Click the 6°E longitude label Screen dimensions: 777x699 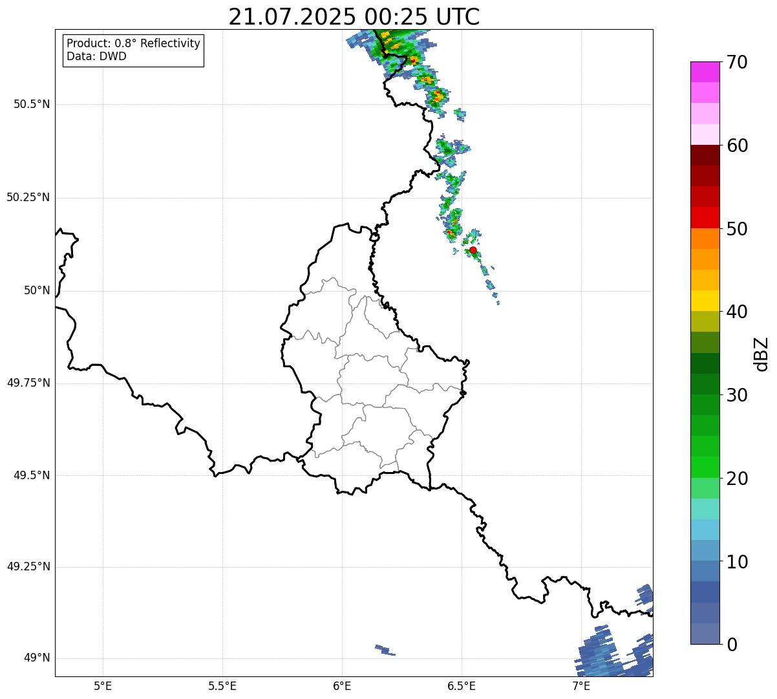342,685
